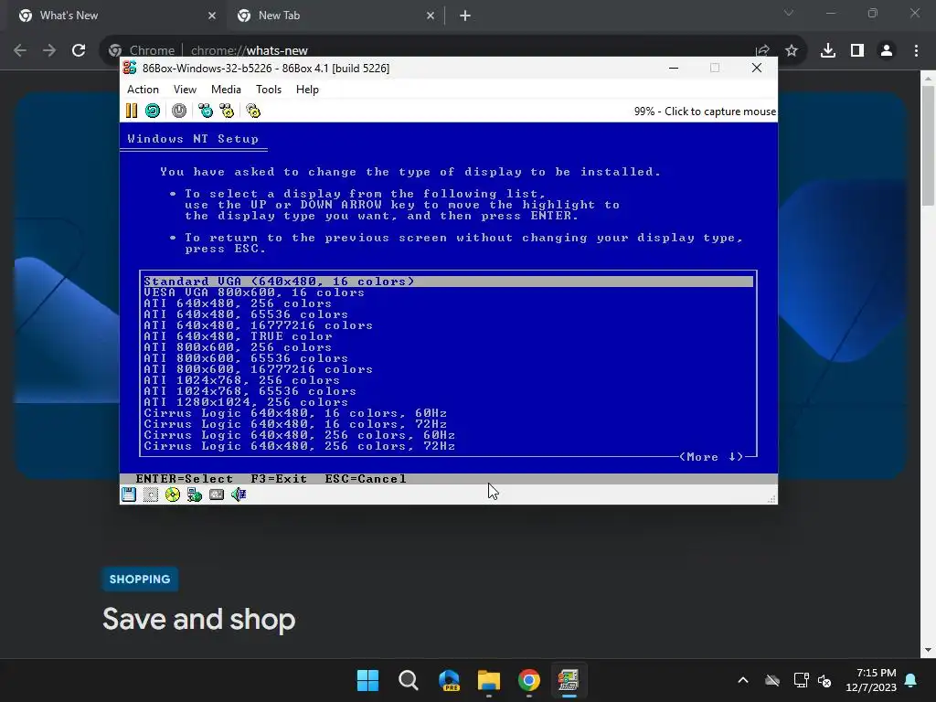Open 86Box settings gear icon
This screenshot has height=702, width=936.
point(253,111)
